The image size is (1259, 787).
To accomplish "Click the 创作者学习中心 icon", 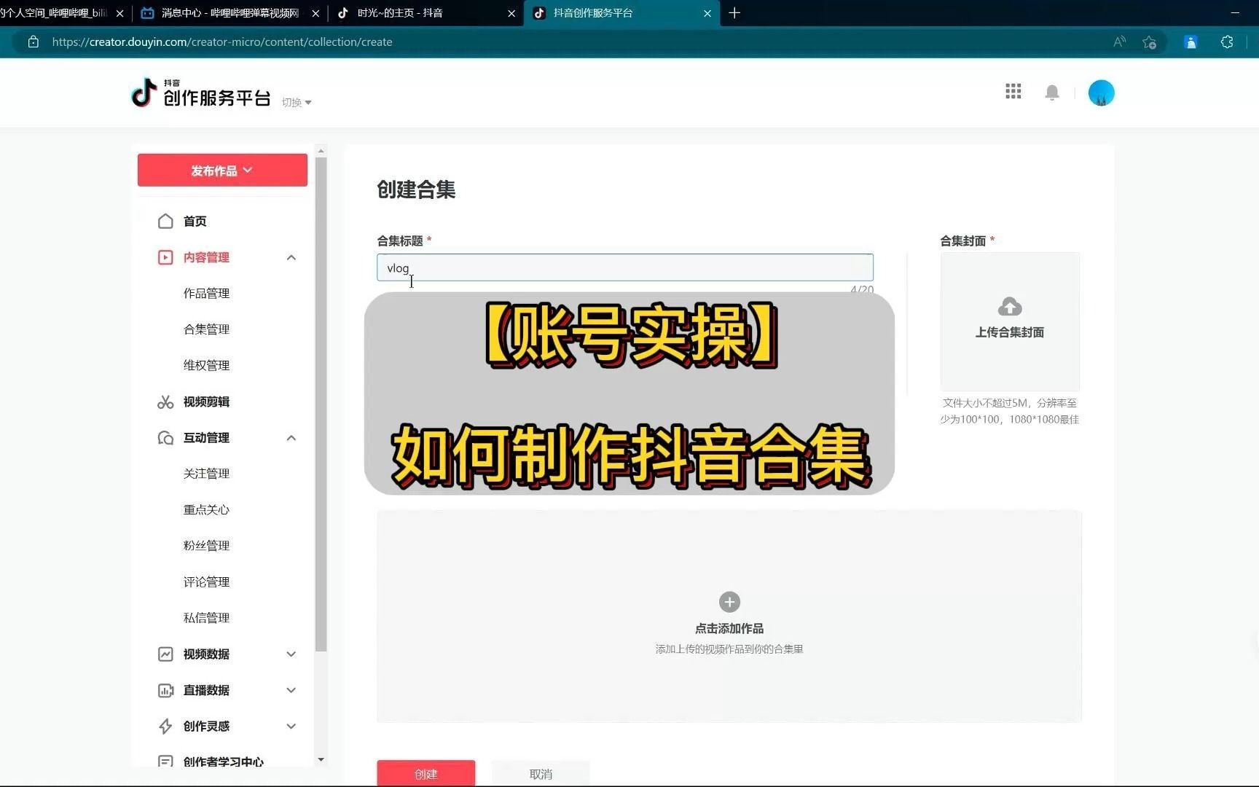I will [165, 761].
